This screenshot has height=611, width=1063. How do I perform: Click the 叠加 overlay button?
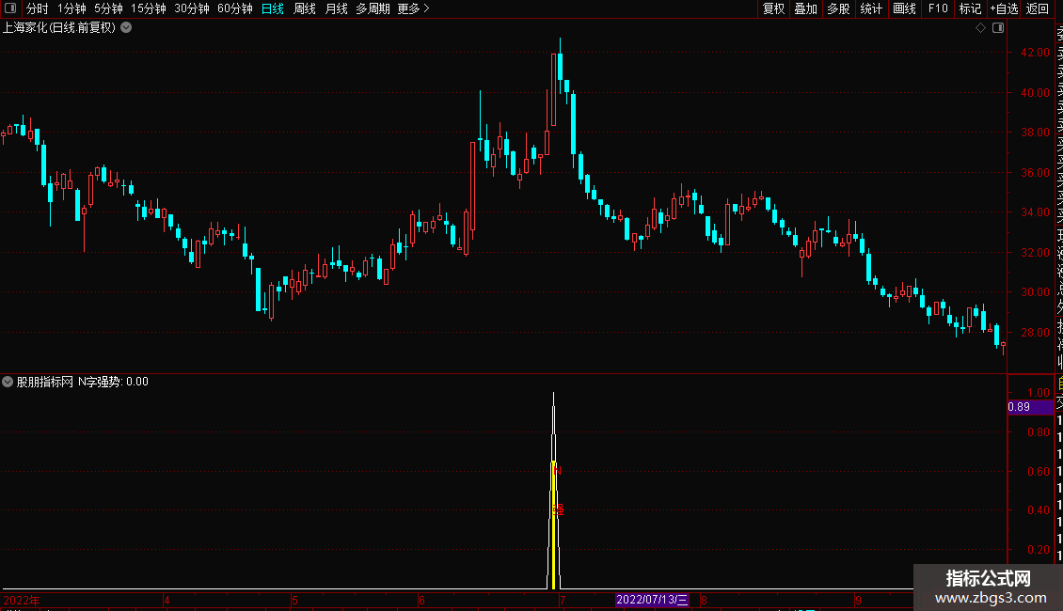coord(806,8)
